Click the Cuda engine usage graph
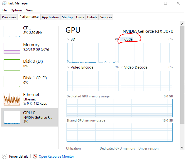The image size is (185, 159). [146, 53]
